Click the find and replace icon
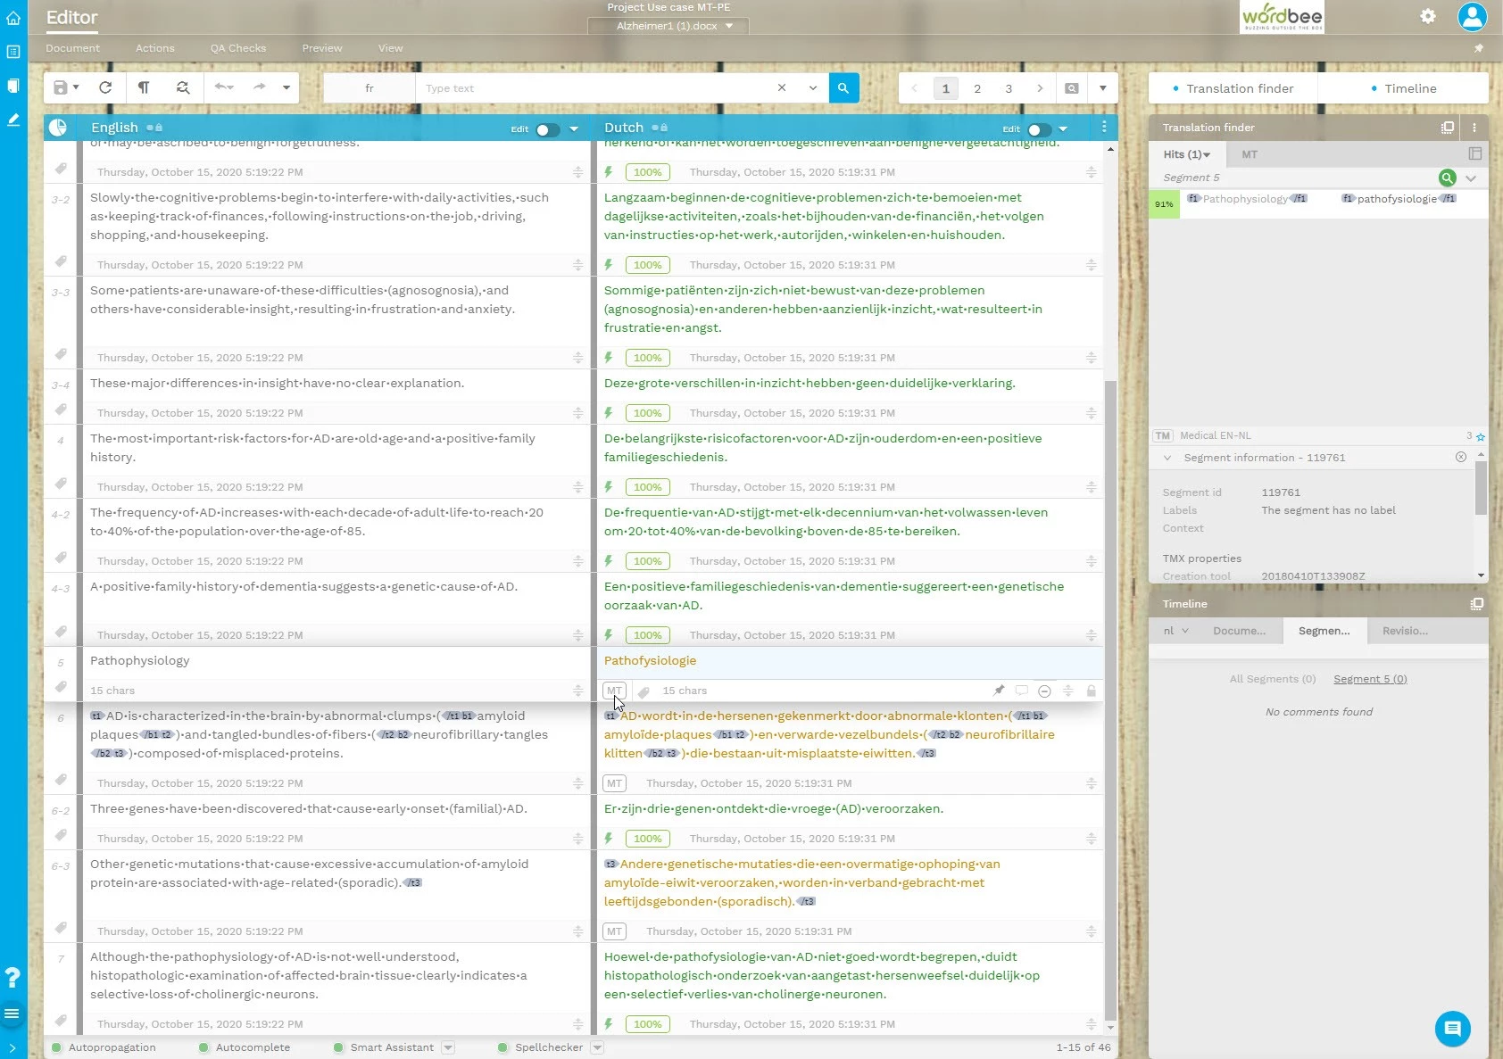The image size is (1503, 1059). (183, 87)
